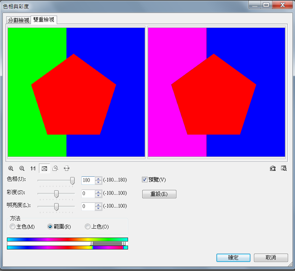Maximize the 色相與彩度 dialog window

266,5
